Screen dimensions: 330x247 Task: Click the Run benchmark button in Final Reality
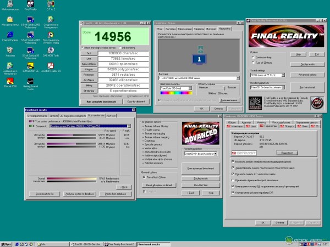tap(307, 87)
